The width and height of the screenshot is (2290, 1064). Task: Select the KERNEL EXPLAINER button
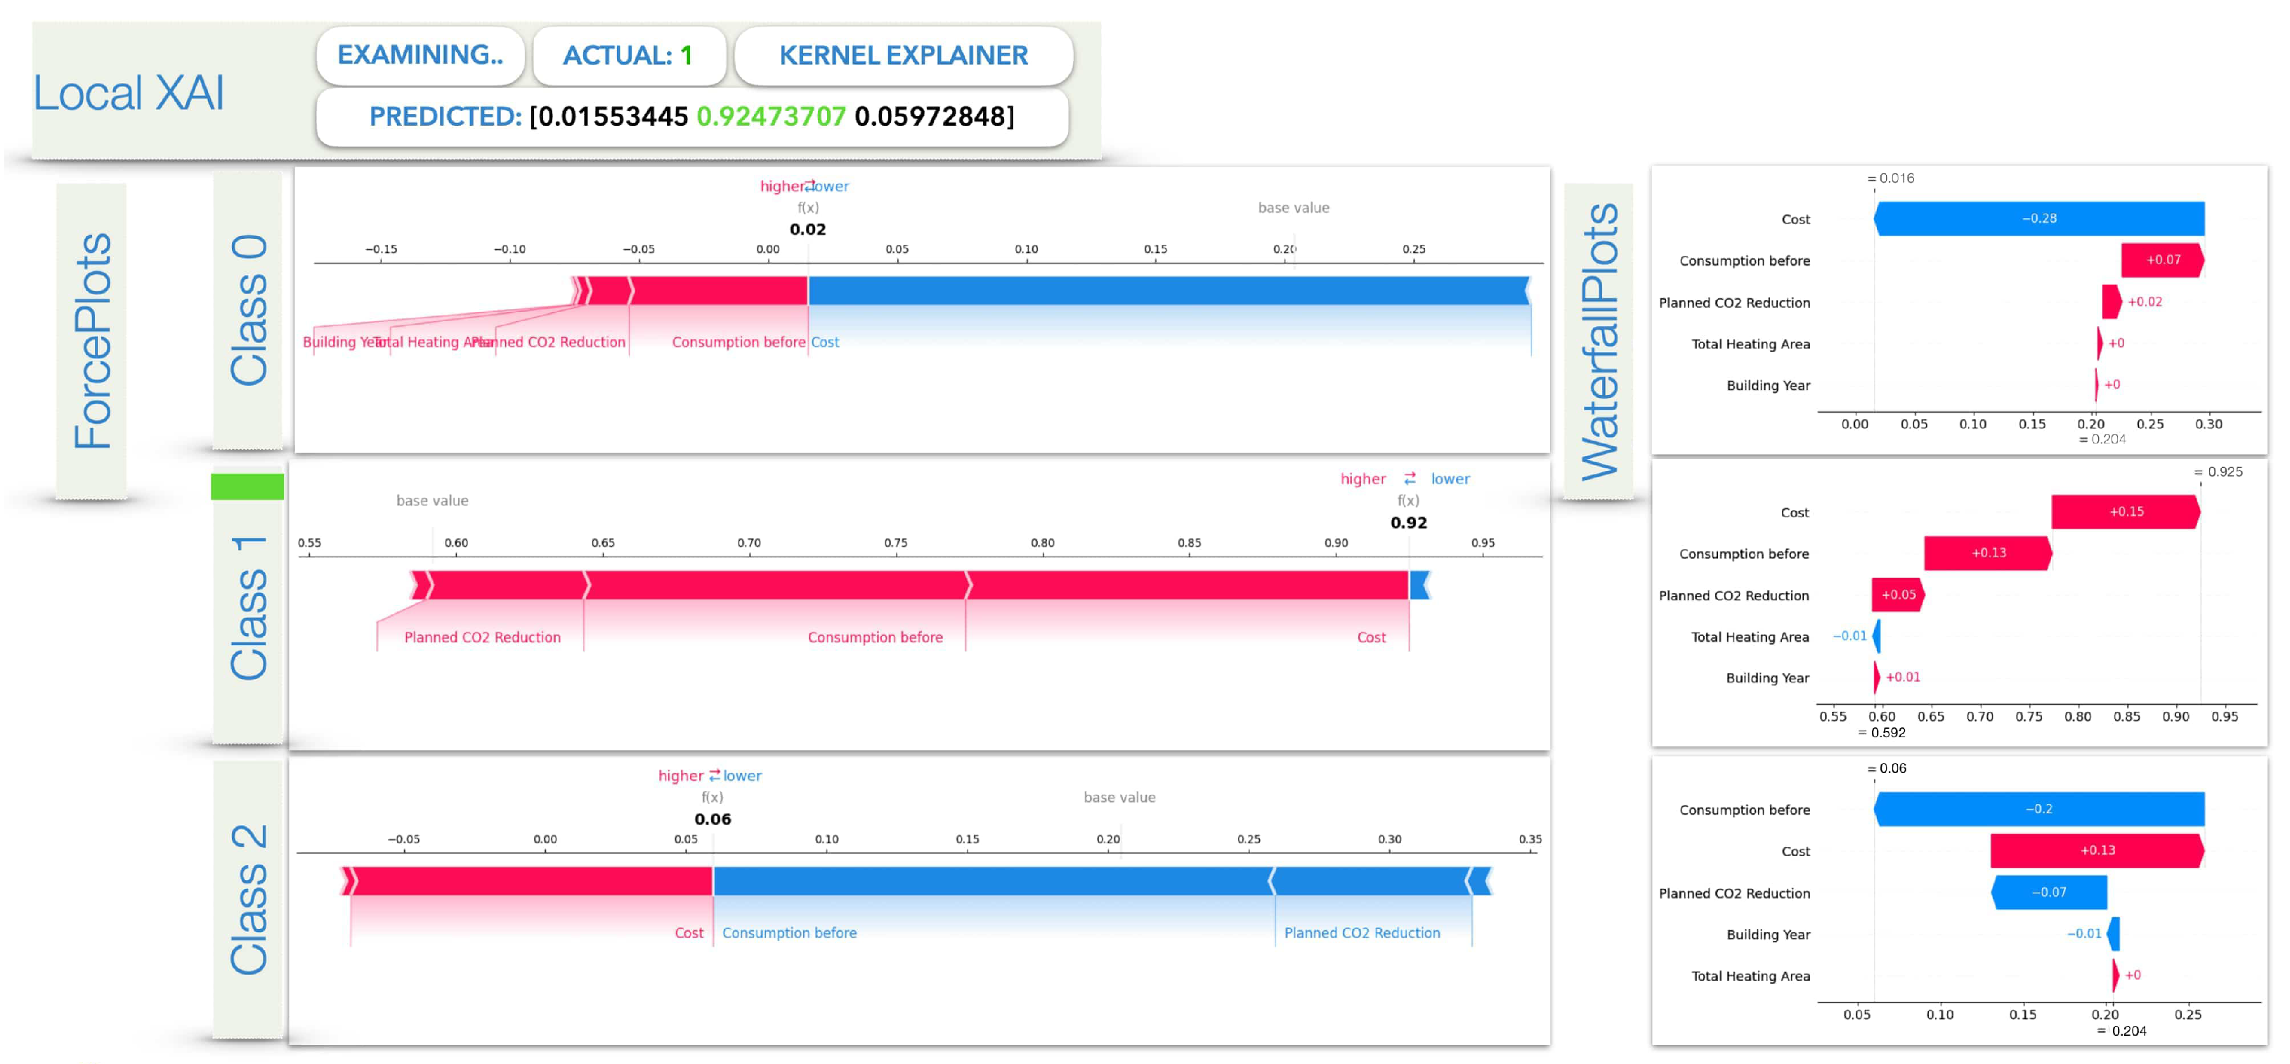pyautogui.click(x=903, y=55)
